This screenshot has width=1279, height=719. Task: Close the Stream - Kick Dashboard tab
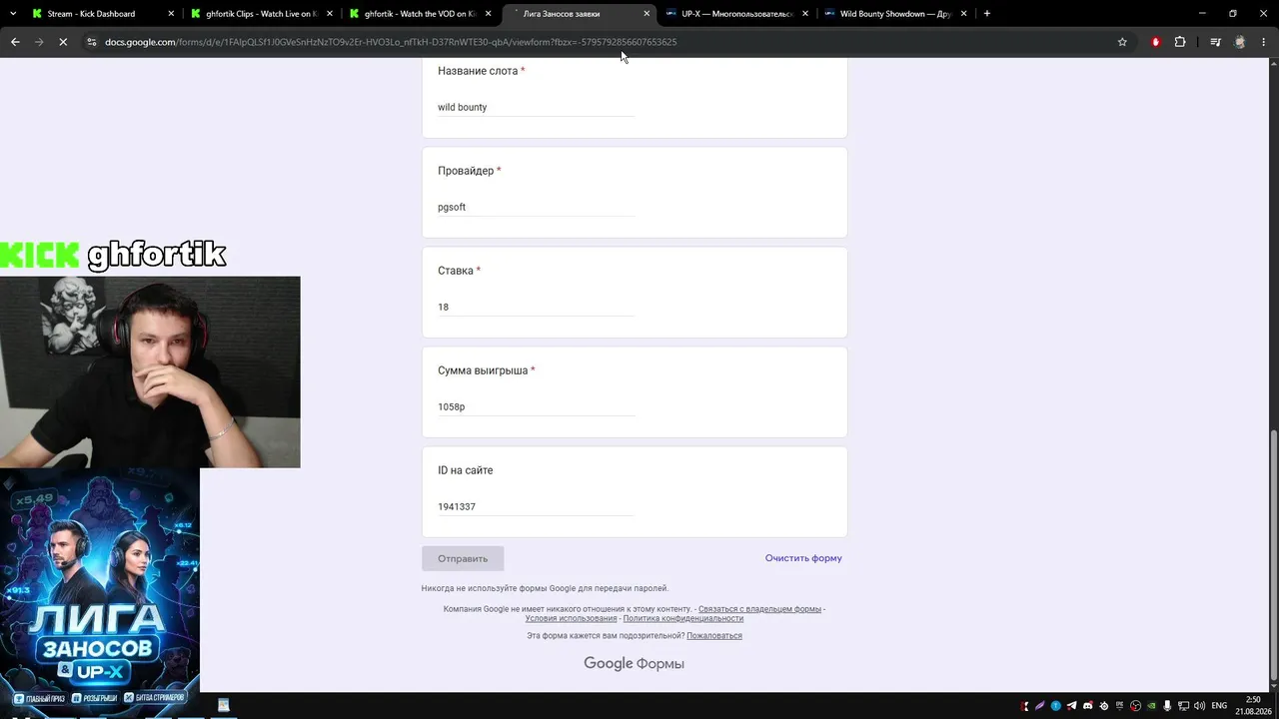coord(171,14)
